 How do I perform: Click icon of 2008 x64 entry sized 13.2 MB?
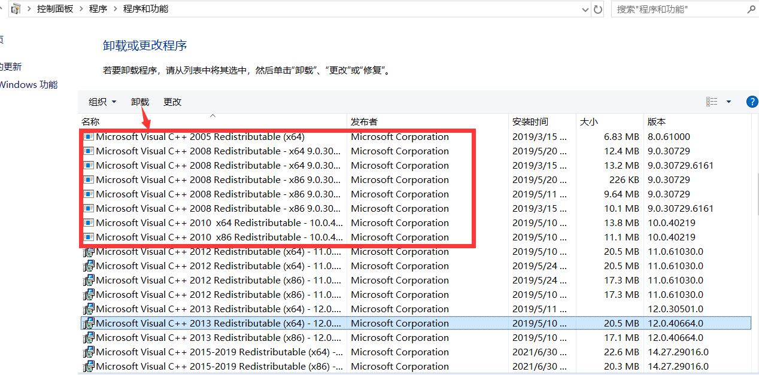click(x=89, y=166)
